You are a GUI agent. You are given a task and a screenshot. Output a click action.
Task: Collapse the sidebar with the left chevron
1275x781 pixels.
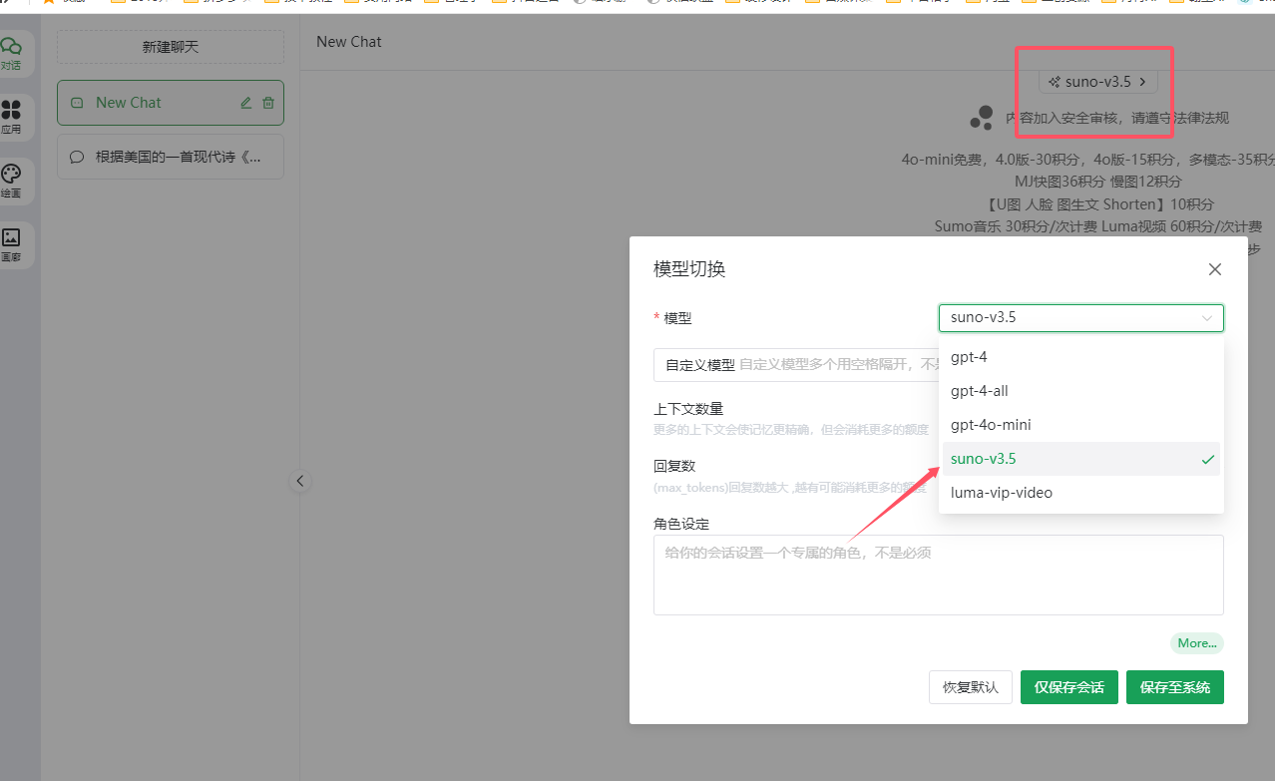[x=300, y=481]
